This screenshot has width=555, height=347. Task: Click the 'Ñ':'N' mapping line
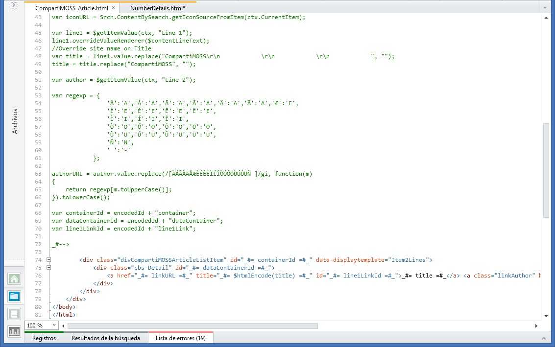point(121,142)
